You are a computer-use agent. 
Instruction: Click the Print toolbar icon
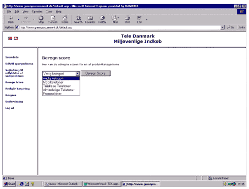[128, 19]
